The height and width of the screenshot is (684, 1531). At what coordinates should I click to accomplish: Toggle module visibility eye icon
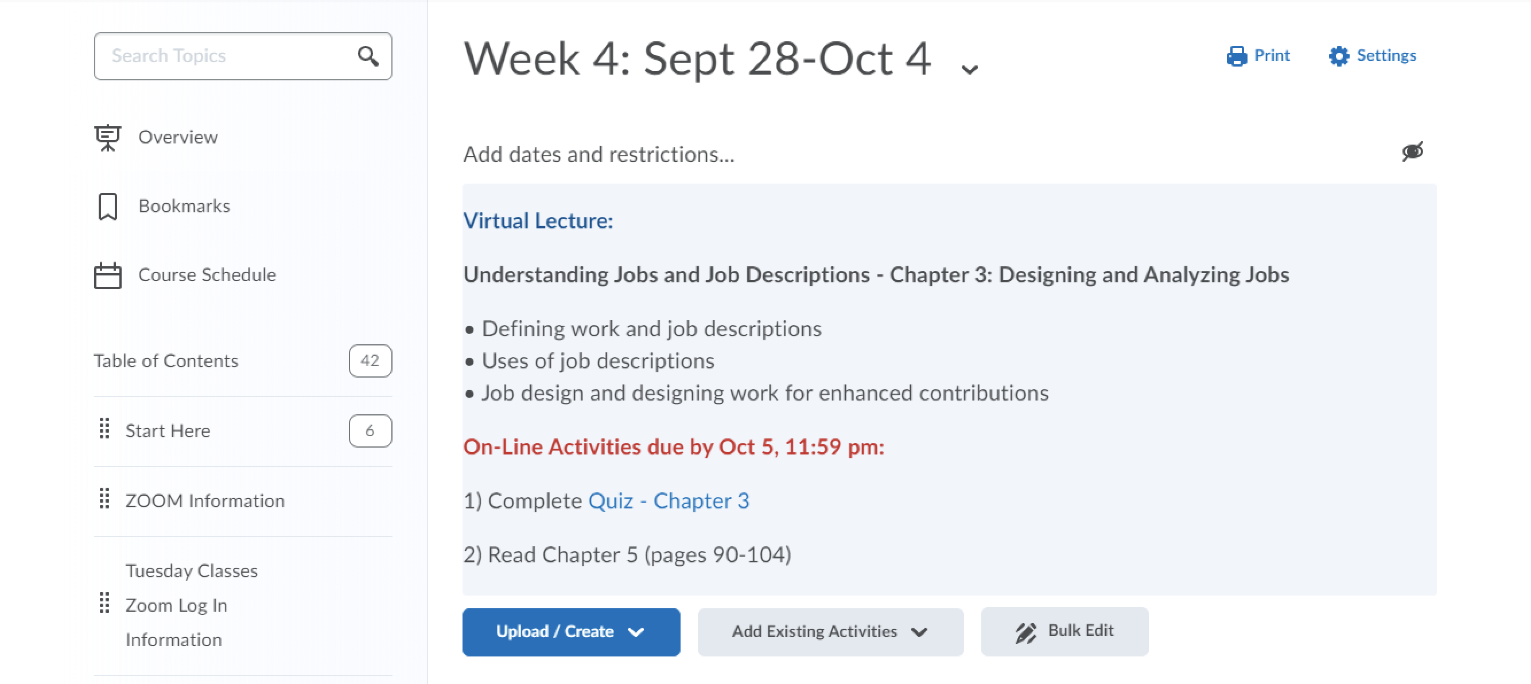point(1413,151)
